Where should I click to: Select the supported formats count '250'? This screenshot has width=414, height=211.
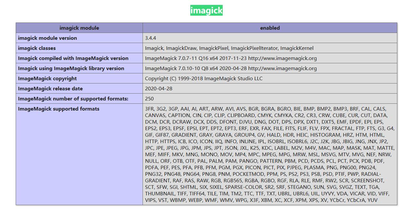(x=149, y=99)
